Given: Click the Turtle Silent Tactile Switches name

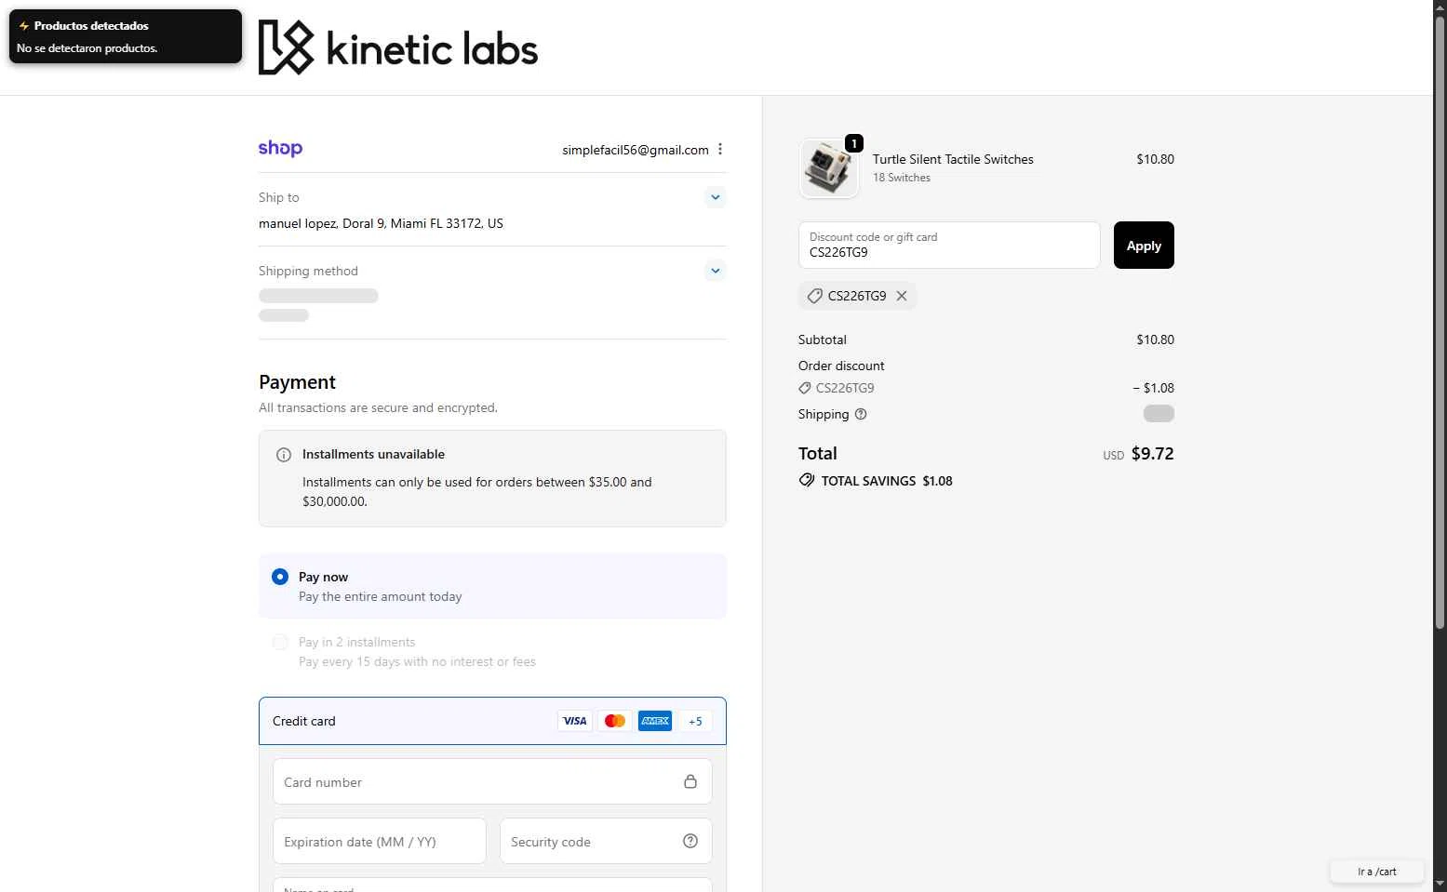Looking at the screenshot, I should point(953,159).
